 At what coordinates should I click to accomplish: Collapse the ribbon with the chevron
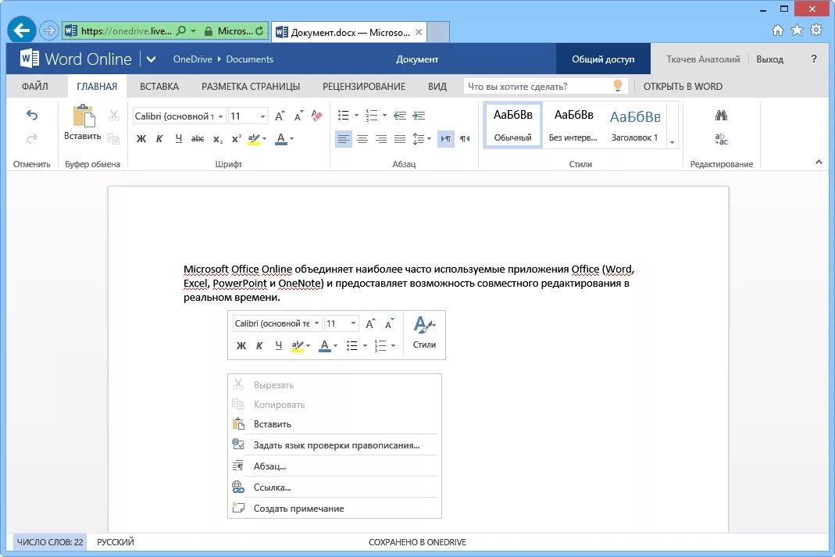pos(819,162)
